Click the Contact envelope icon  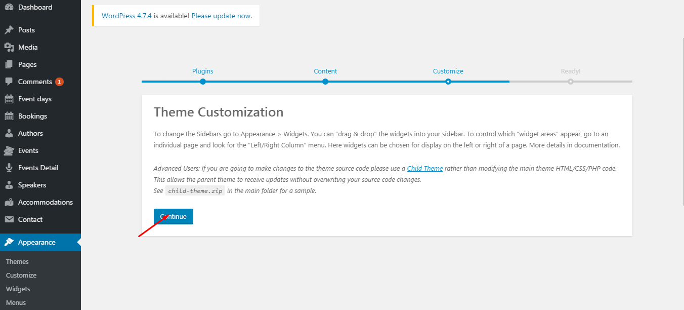tap(9, 219)
